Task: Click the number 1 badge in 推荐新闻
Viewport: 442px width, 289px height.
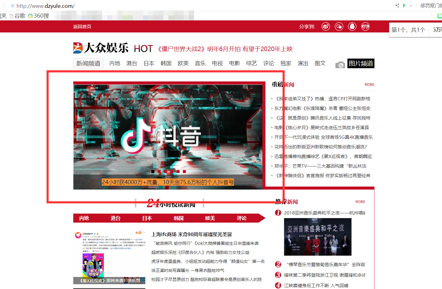Action: [278, 213]
